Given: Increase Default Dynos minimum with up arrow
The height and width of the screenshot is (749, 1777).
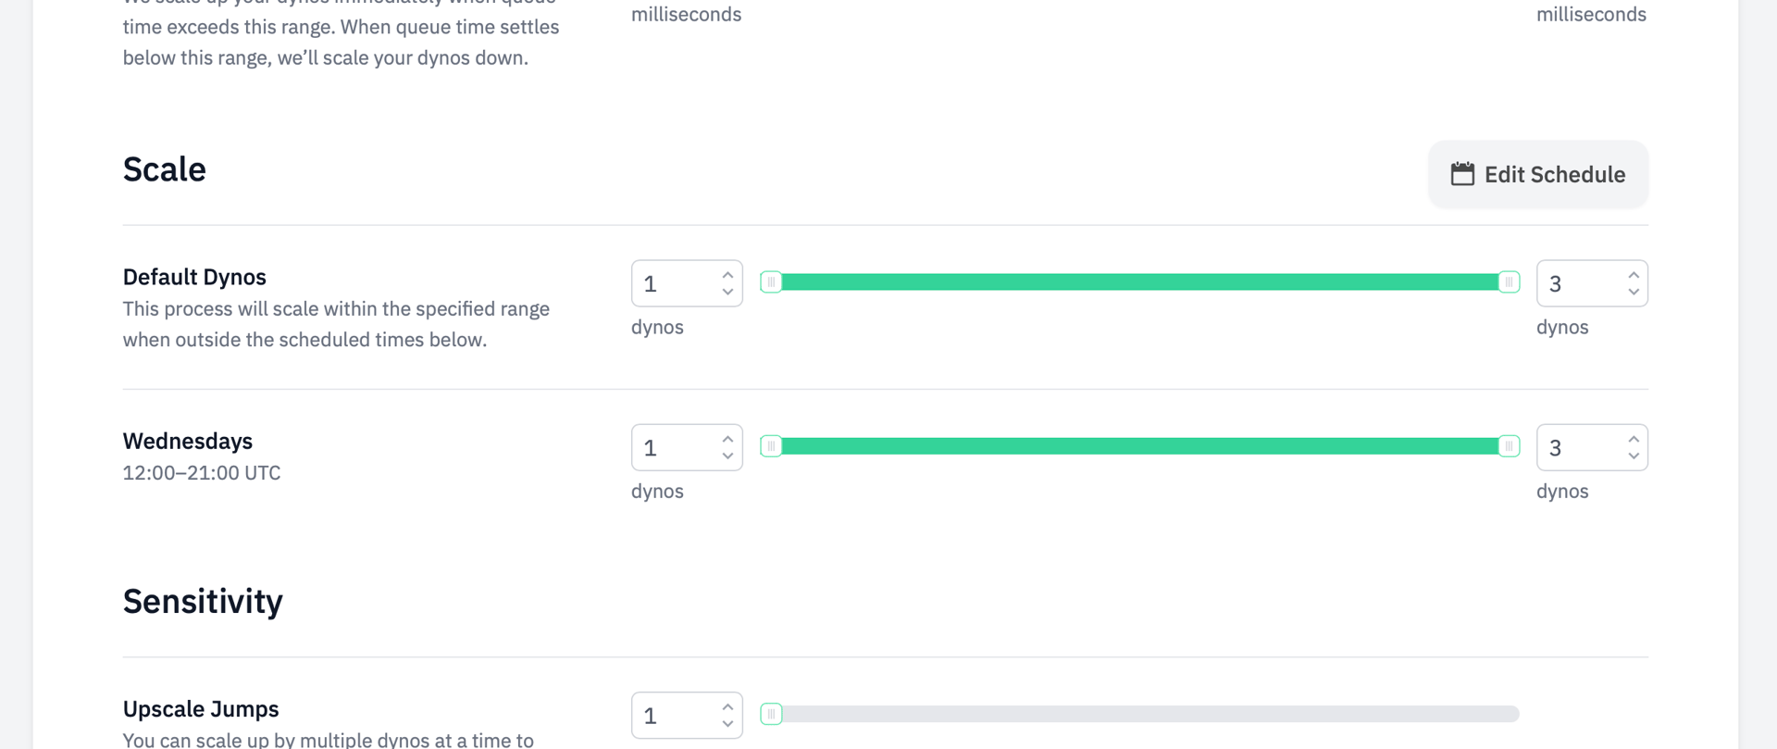Looking at the screenshot, I should pos(727,275).
